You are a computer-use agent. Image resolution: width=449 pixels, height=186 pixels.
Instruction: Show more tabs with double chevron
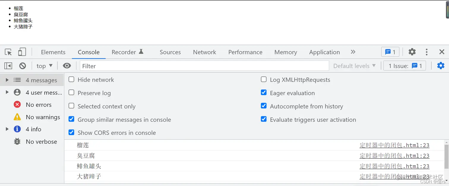click(x=353, y=52)
